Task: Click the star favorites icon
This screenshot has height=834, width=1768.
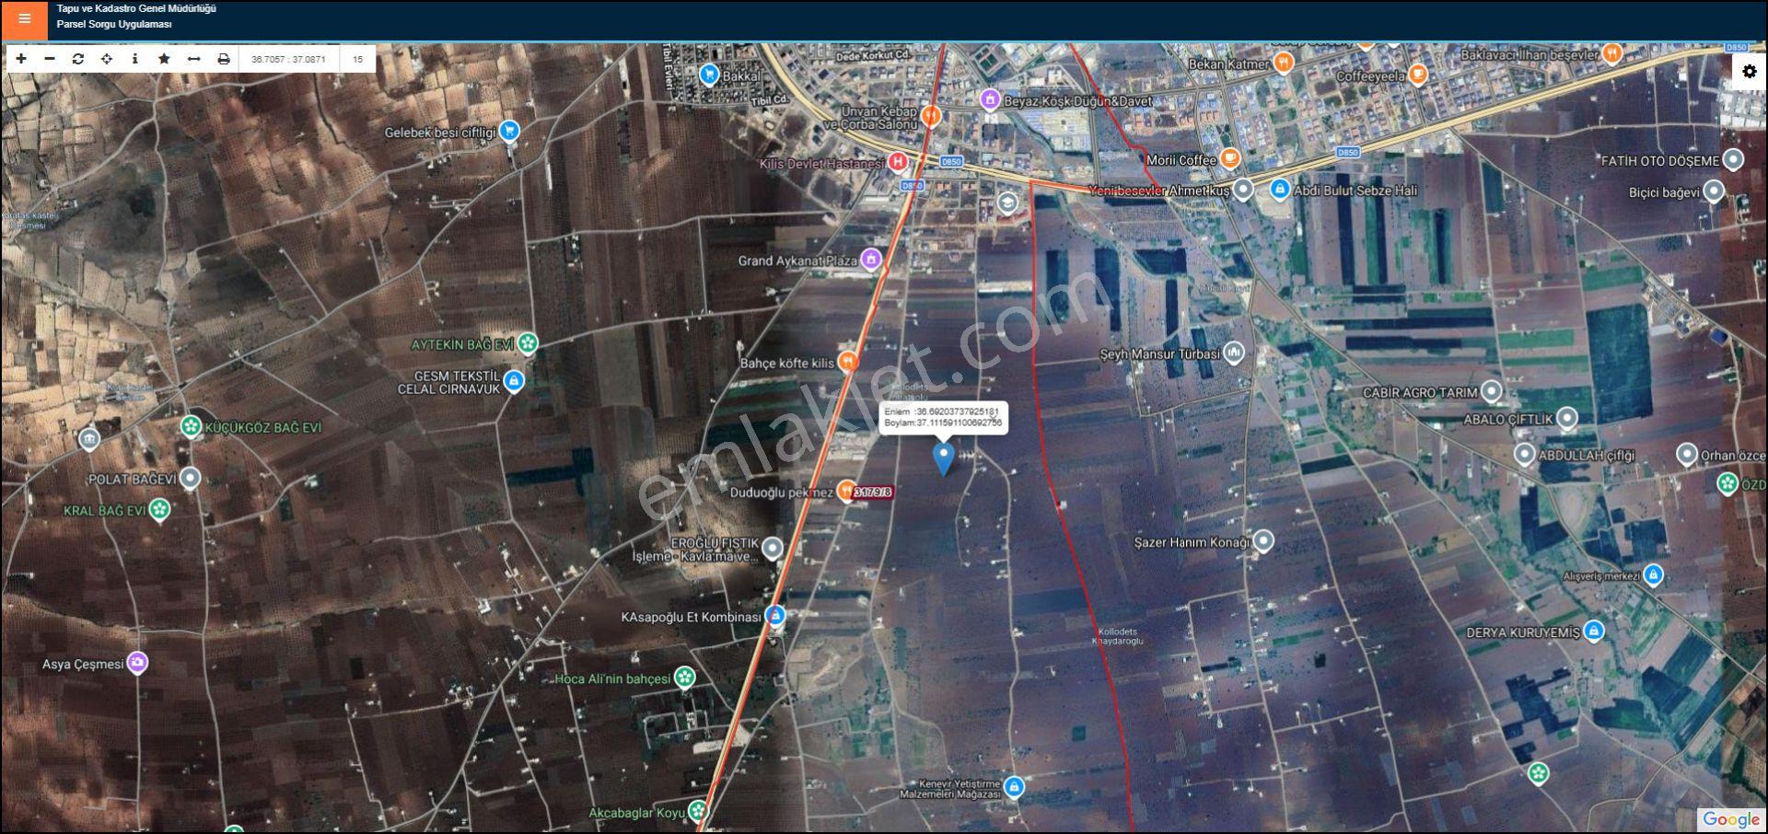Action: coord(164,59)
